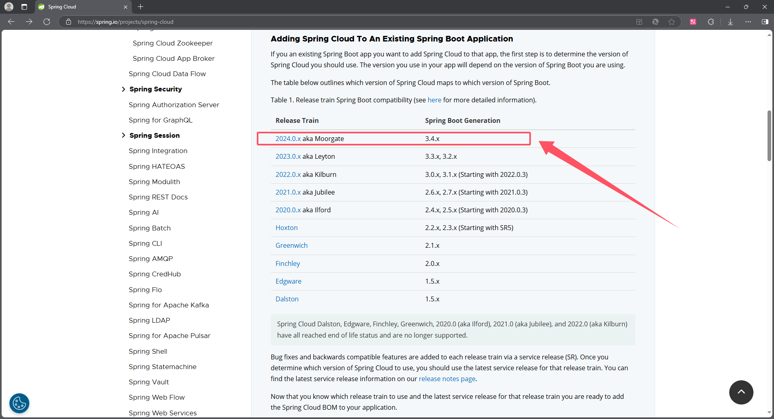Click the back-to-top arrow button
774x419 pixels.
pyautogui.click(x=741, y=392)
